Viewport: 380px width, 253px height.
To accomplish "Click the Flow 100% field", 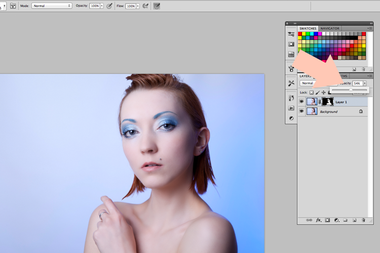I will [x=131, y=6].
